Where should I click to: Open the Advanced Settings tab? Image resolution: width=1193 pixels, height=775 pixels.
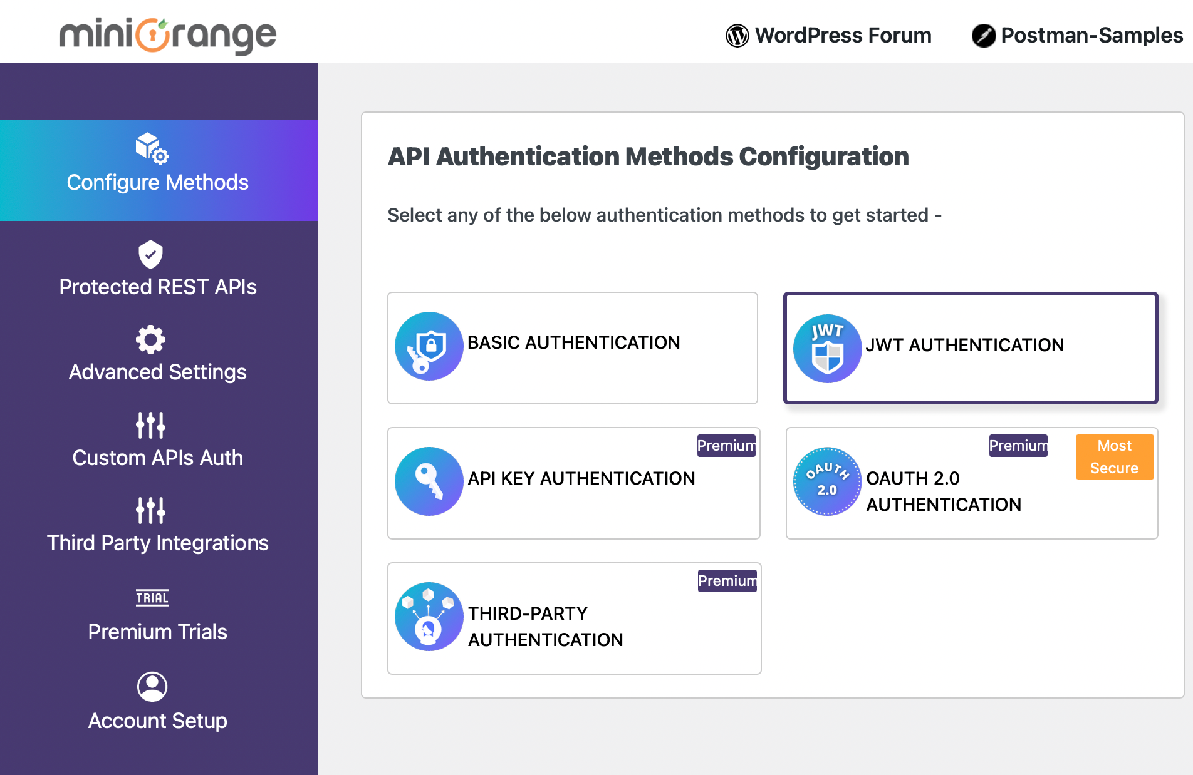tap(158, 354)
